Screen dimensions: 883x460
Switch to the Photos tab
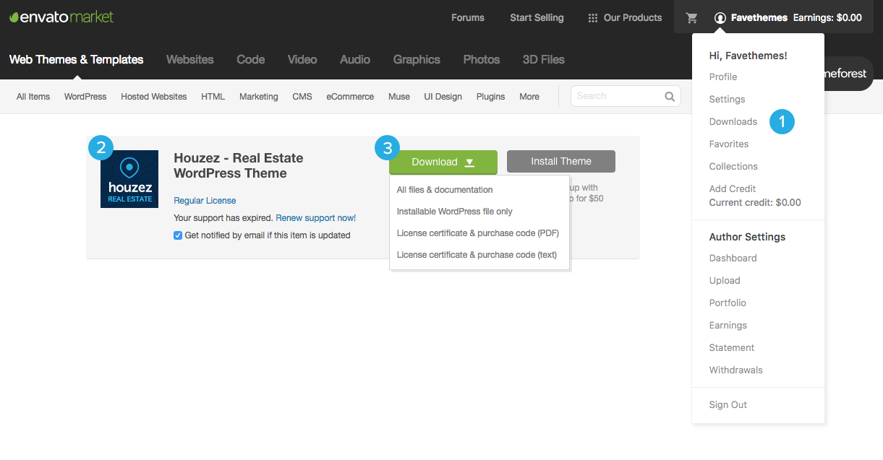tap(482, 59)
